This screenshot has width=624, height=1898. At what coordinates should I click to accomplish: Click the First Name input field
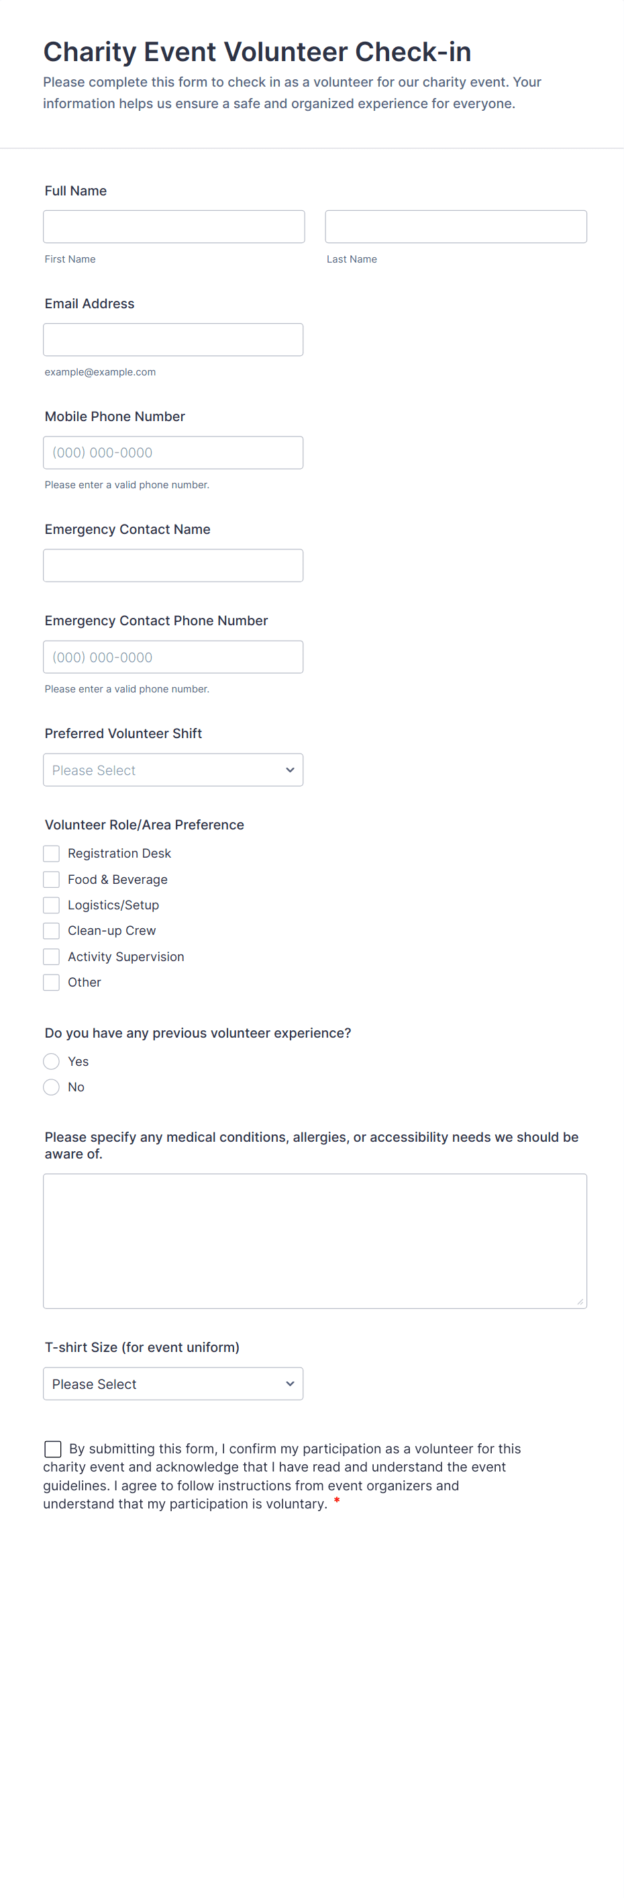(x=174, y=227)
